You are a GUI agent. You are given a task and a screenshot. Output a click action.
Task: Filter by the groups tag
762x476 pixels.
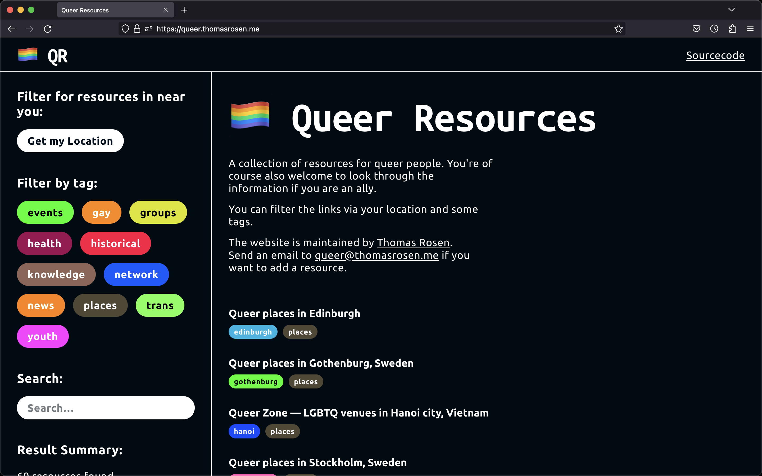(158, 213)
